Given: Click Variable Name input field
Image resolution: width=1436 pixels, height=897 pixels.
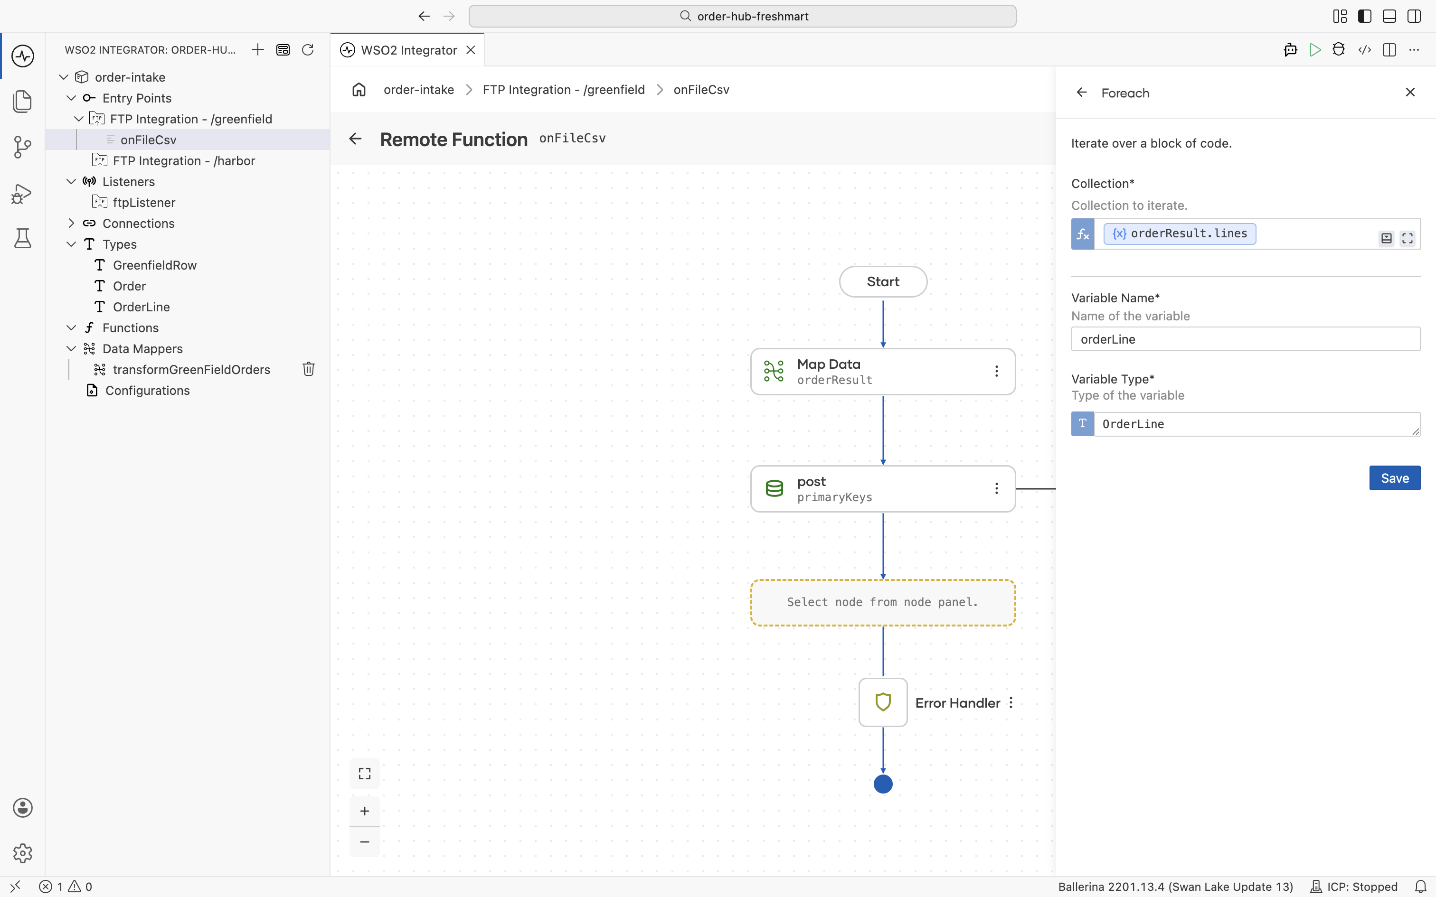Looking at the screenshot, I should (x=1246, y=339).
